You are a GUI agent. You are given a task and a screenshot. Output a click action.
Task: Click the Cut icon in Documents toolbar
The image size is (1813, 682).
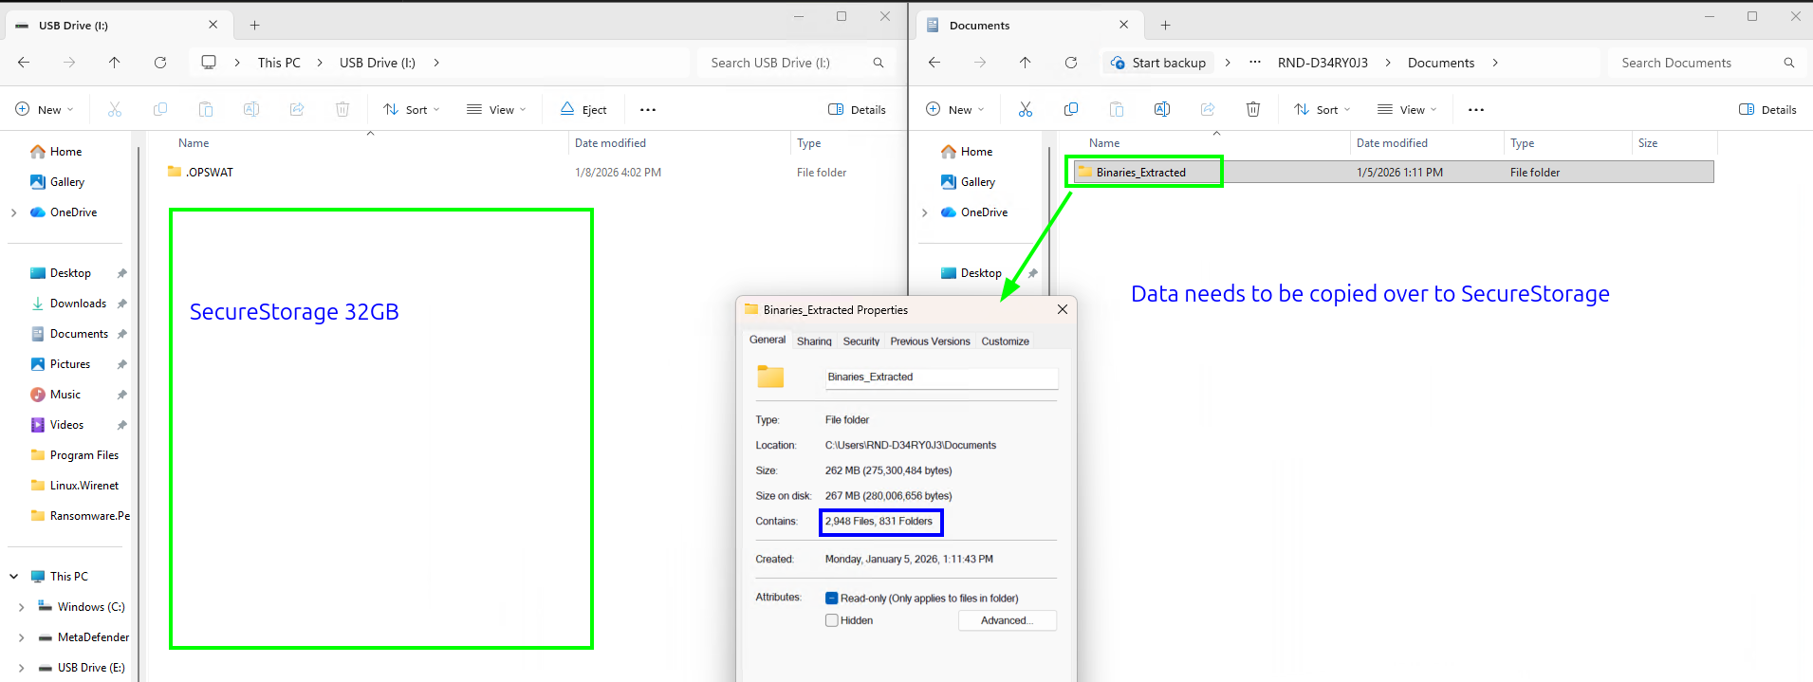1025,110
